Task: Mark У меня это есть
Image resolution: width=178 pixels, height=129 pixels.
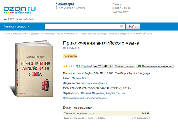Action: click(x=124, y=66)
